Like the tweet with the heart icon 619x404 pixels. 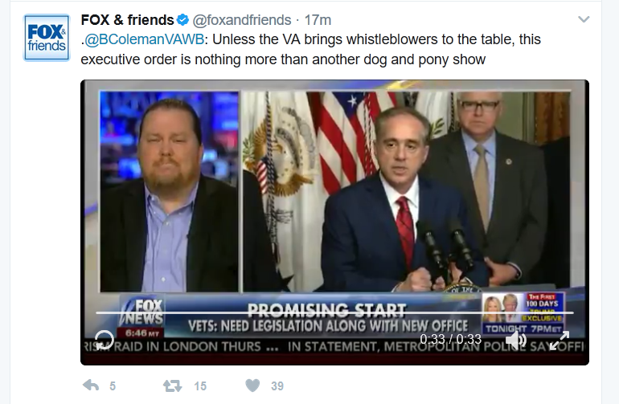coord(252,386)
